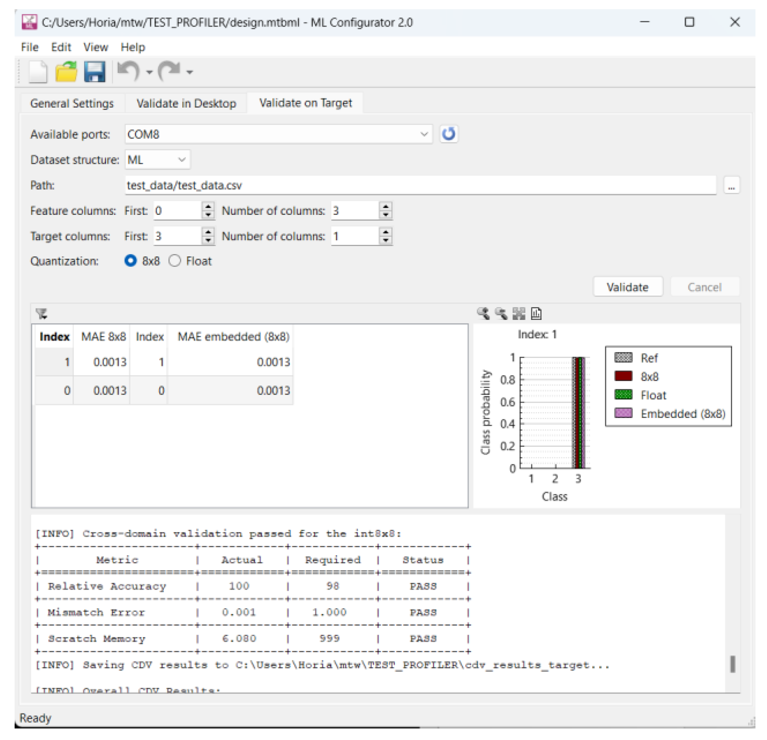Save the design with floppy icon
This screenshot has width=767, height=740.
(94, 72)
